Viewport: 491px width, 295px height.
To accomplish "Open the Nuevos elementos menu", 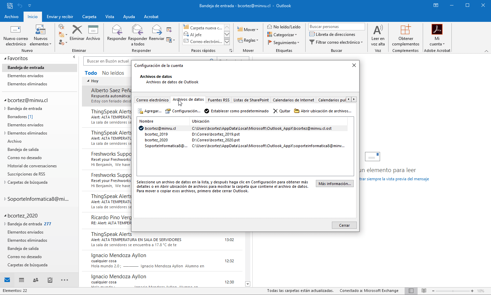I will point(40,36).
